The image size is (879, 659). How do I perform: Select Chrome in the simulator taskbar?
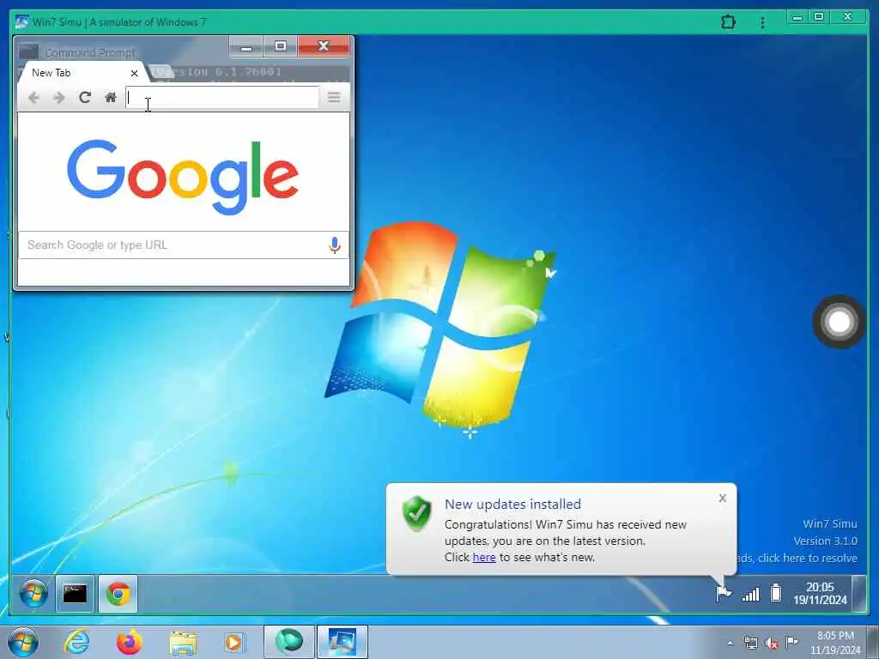coord(118,594)
